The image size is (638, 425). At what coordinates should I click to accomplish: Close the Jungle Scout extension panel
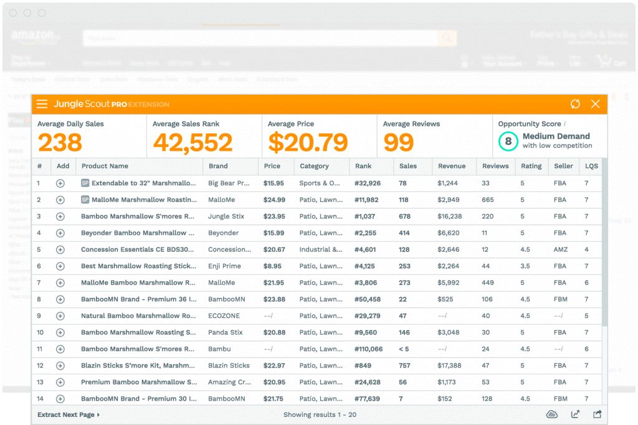click(x=595, y=104)
